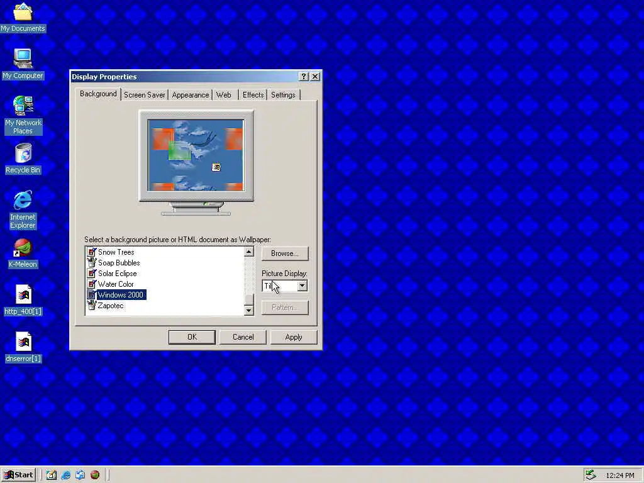This screenshot has width=644, height=483.
Task: Switch to the Effects tab
Action: pos(253,95)
